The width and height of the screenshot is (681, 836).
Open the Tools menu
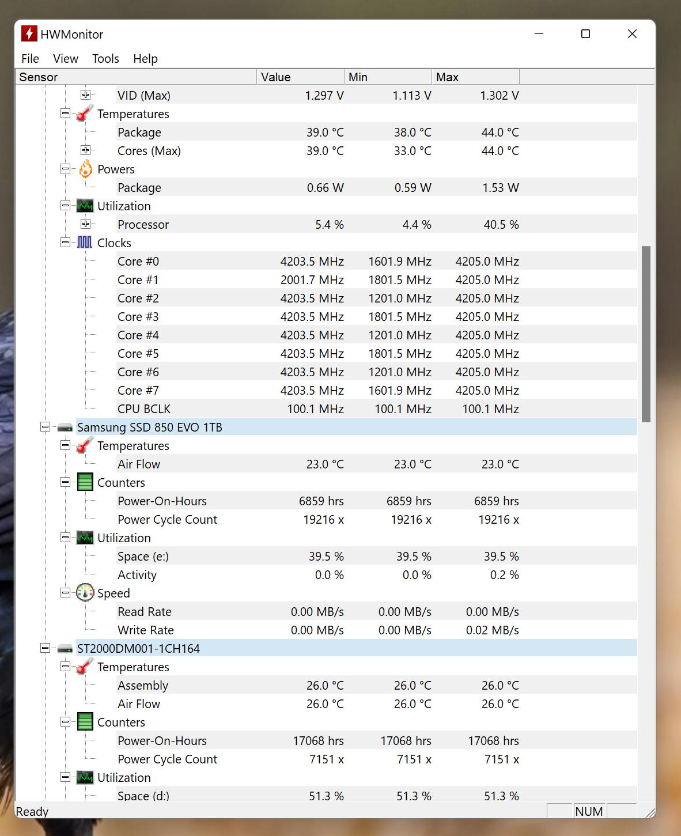(105, 59)
